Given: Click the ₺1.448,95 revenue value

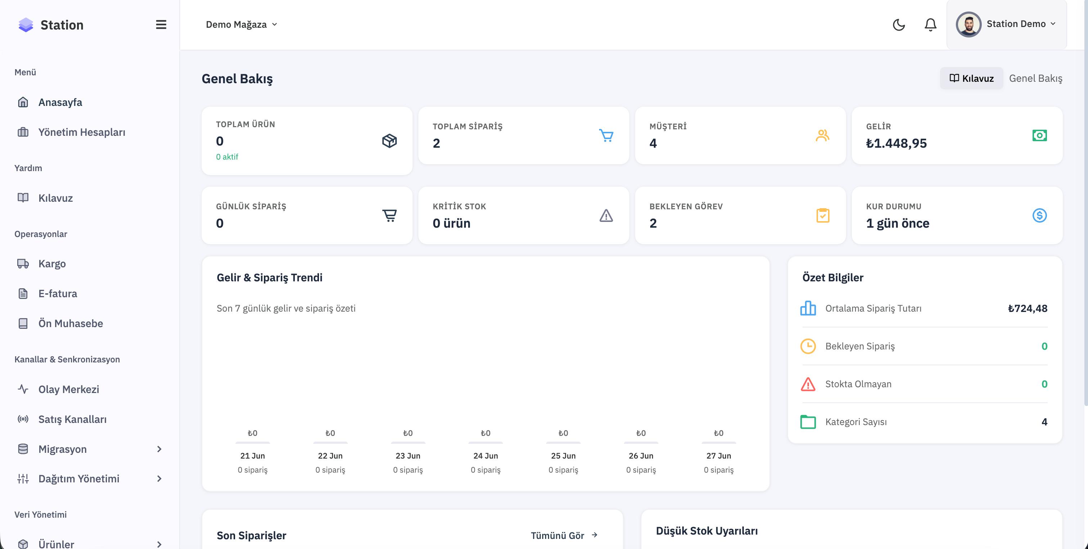Looking at the screenshot, I should [896, 143].
